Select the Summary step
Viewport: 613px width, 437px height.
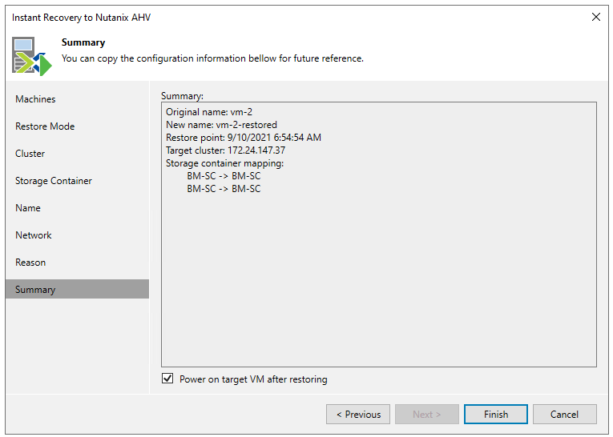tap(78, 290)
